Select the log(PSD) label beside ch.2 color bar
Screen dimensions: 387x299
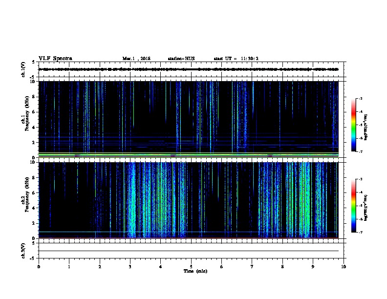pos(365,208)
